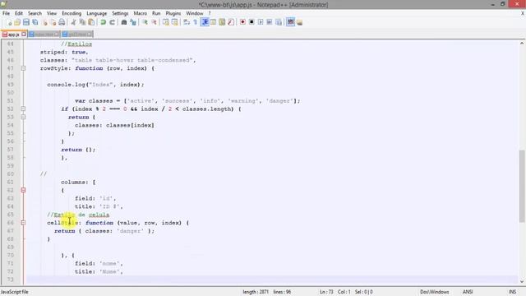Open the Replace toolbar icon
Image resolution: width=526 pixels, height=296 pixels.
133,22
